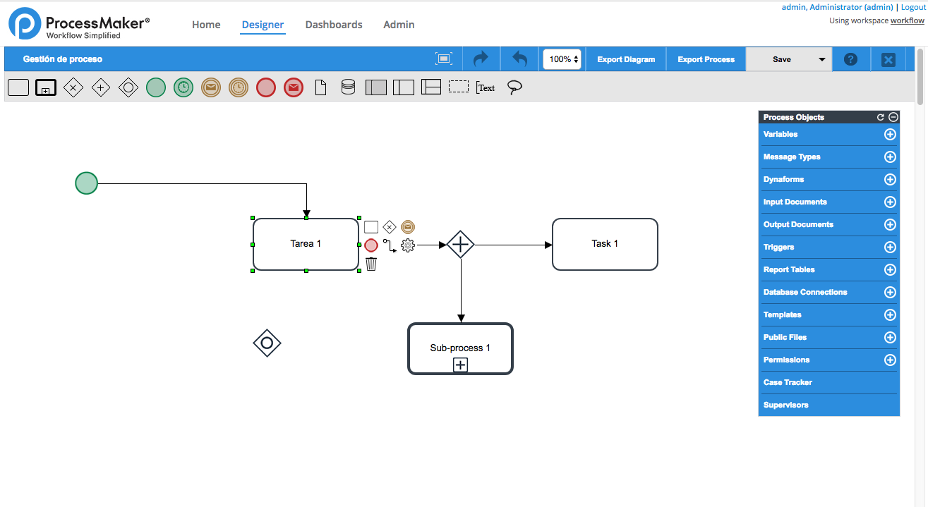Select the red End event tool

pyautogui.click(x=266, y=87)
